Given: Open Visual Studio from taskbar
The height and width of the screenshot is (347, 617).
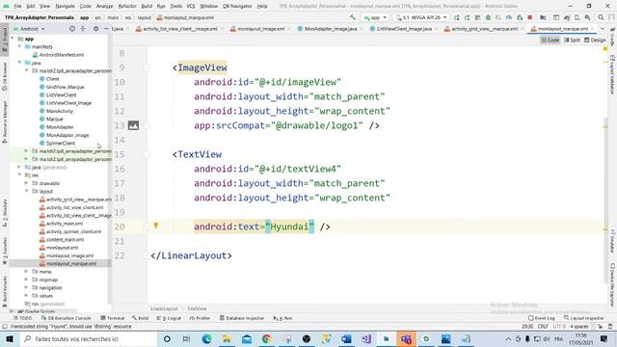Looking at the screenshot, I should (366, 338).
